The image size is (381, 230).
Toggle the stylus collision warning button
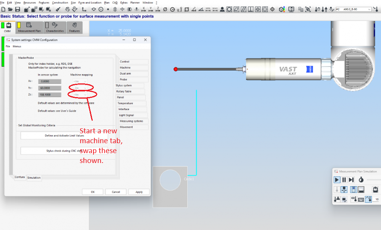[x=337, y=199]
